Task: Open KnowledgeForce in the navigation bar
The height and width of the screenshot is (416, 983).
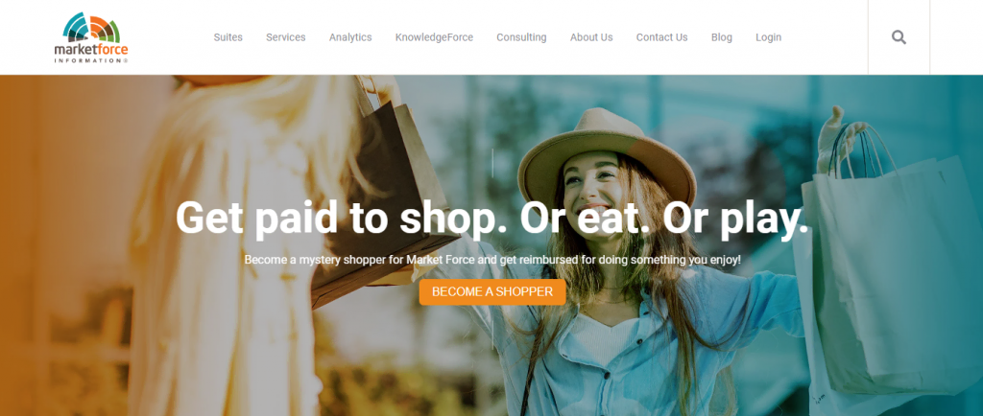Action: 434,37
